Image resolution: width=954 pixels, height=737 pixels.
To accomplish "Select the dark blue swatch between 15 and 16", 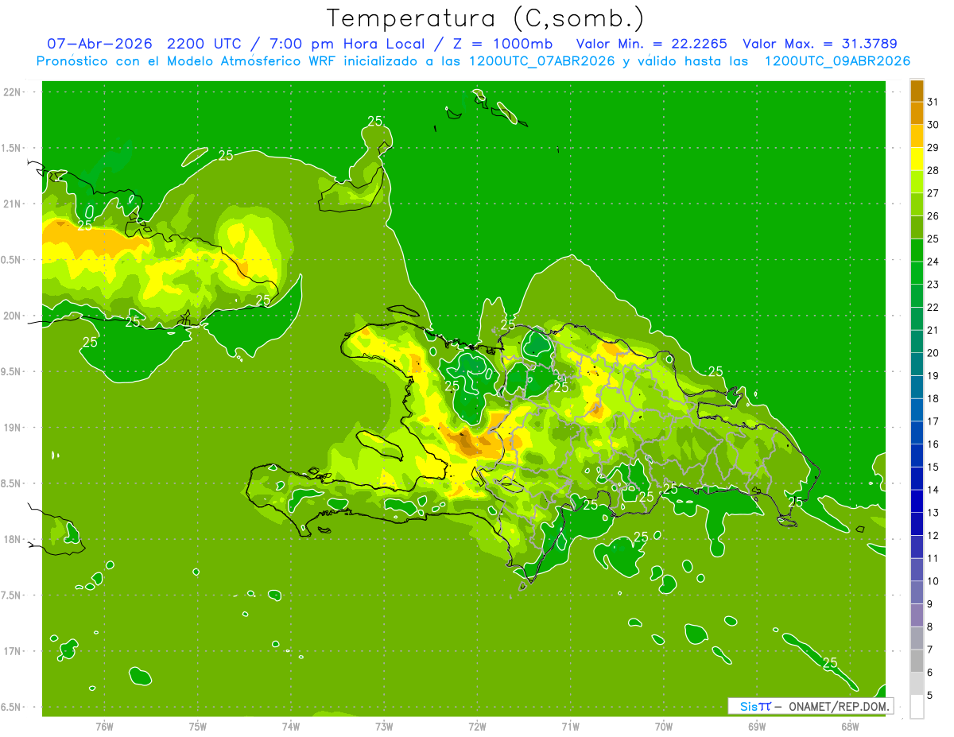I will pyautogui.click(x=917, y=456).
